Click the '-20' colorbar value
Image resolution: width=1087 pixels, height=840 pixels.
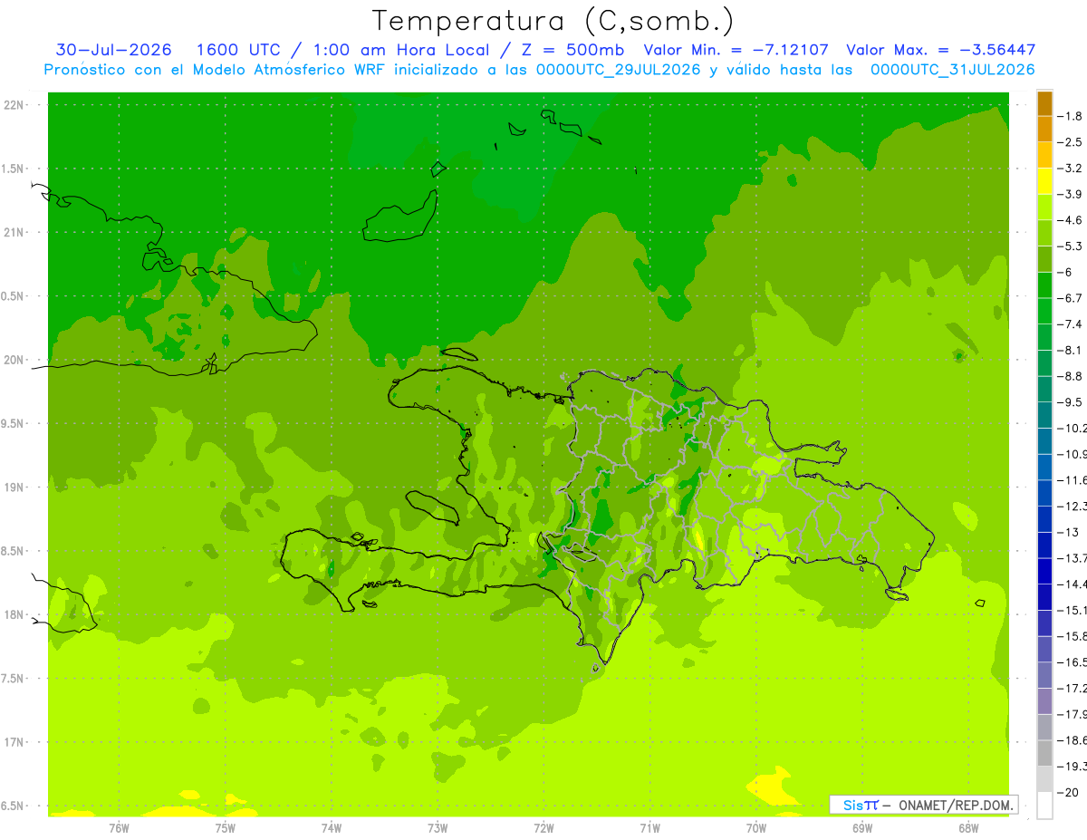click(1068, 793)
